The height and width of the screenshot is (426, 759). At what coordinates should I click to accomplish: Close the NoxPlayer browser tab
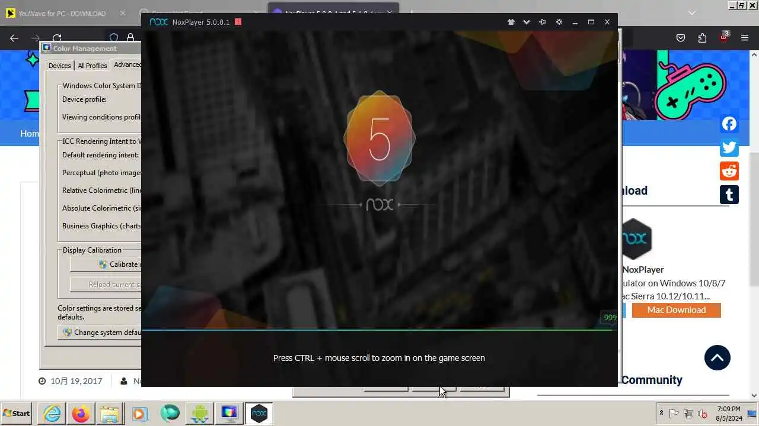(388, 12)
